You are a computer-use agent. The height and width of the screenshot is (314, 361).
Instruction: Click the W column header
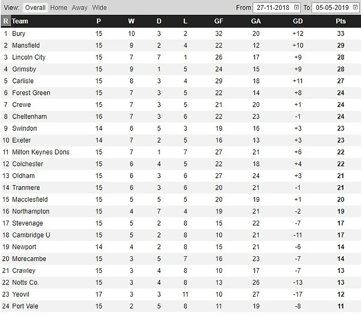point(131,21)
